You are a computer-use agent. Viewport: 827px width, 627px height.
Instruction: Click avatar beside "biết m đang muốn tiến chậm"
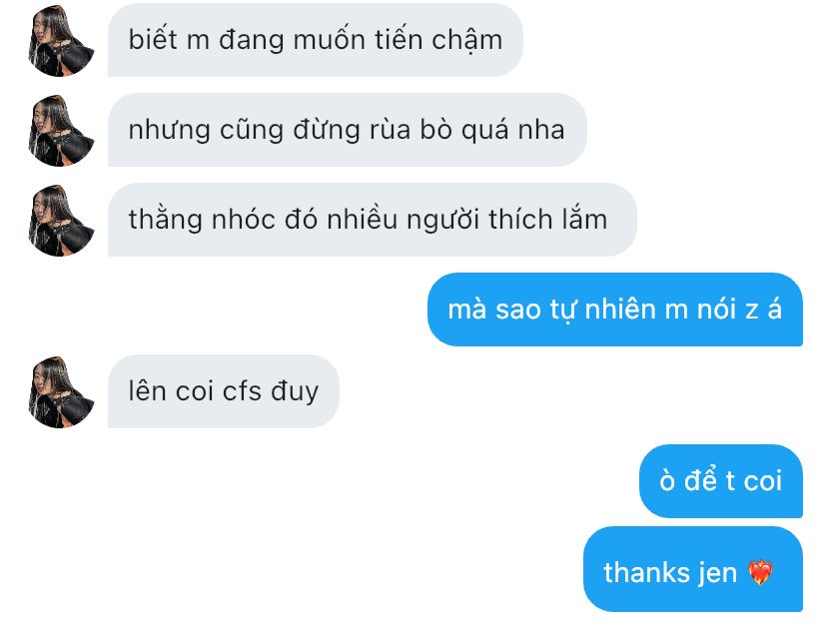pos(61,40)
